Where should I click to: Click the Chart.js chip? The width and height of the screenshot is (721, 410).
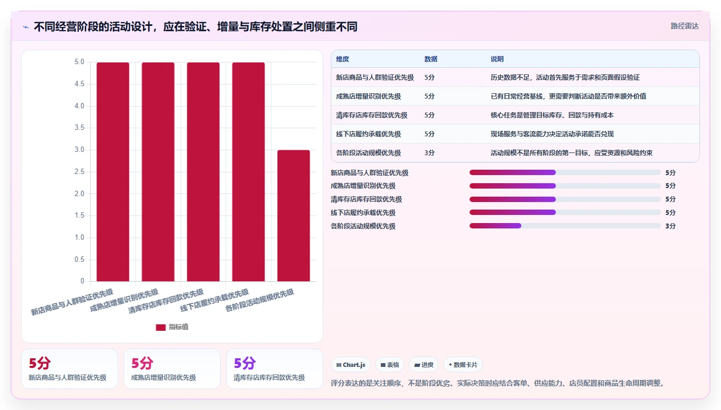click(351, 365)
